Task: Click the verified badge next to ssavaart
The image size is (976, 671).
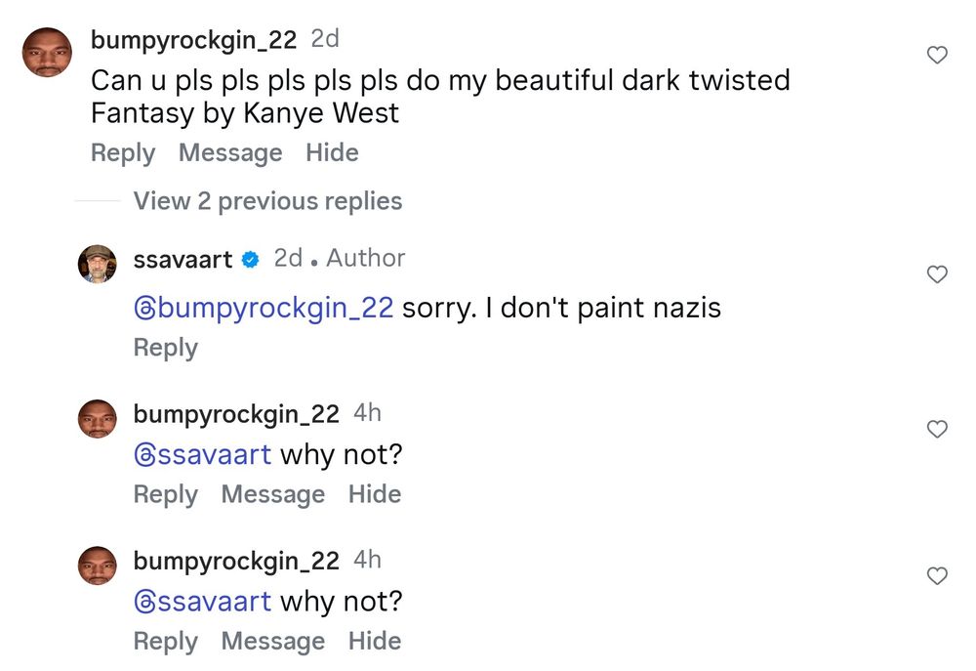Action: coord(250,260)
